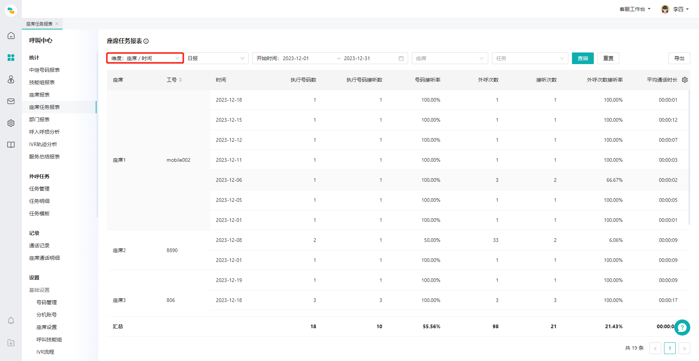
Task: Open 号码管理 settings item
Action: pyautogui.click(x=47, y=302)
